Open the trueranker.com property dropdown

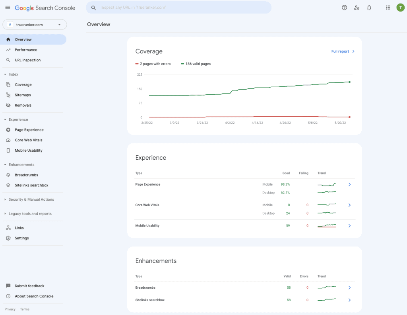pos(35,25)
